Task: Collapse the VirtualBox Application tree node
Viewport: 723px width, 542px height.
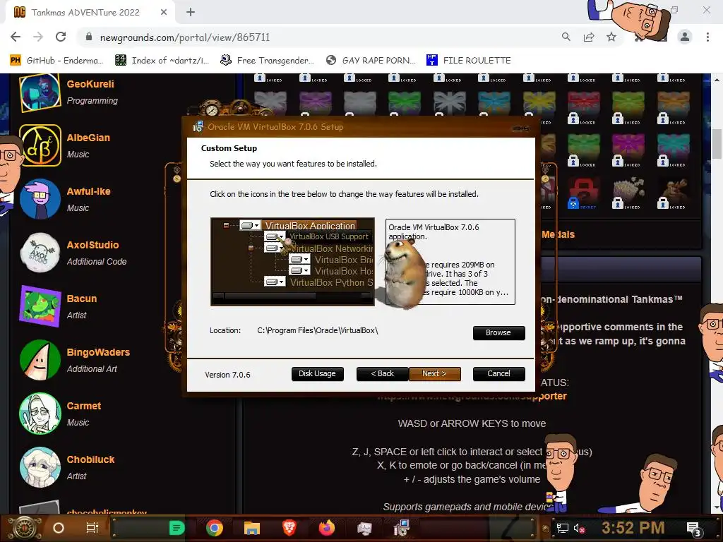Action: [226, 225]
